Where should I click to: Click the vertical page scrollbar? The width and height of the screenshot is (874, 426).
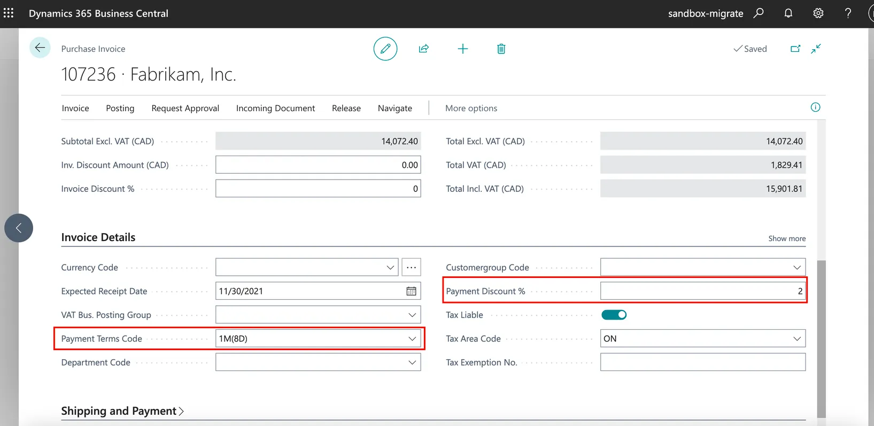821,339
